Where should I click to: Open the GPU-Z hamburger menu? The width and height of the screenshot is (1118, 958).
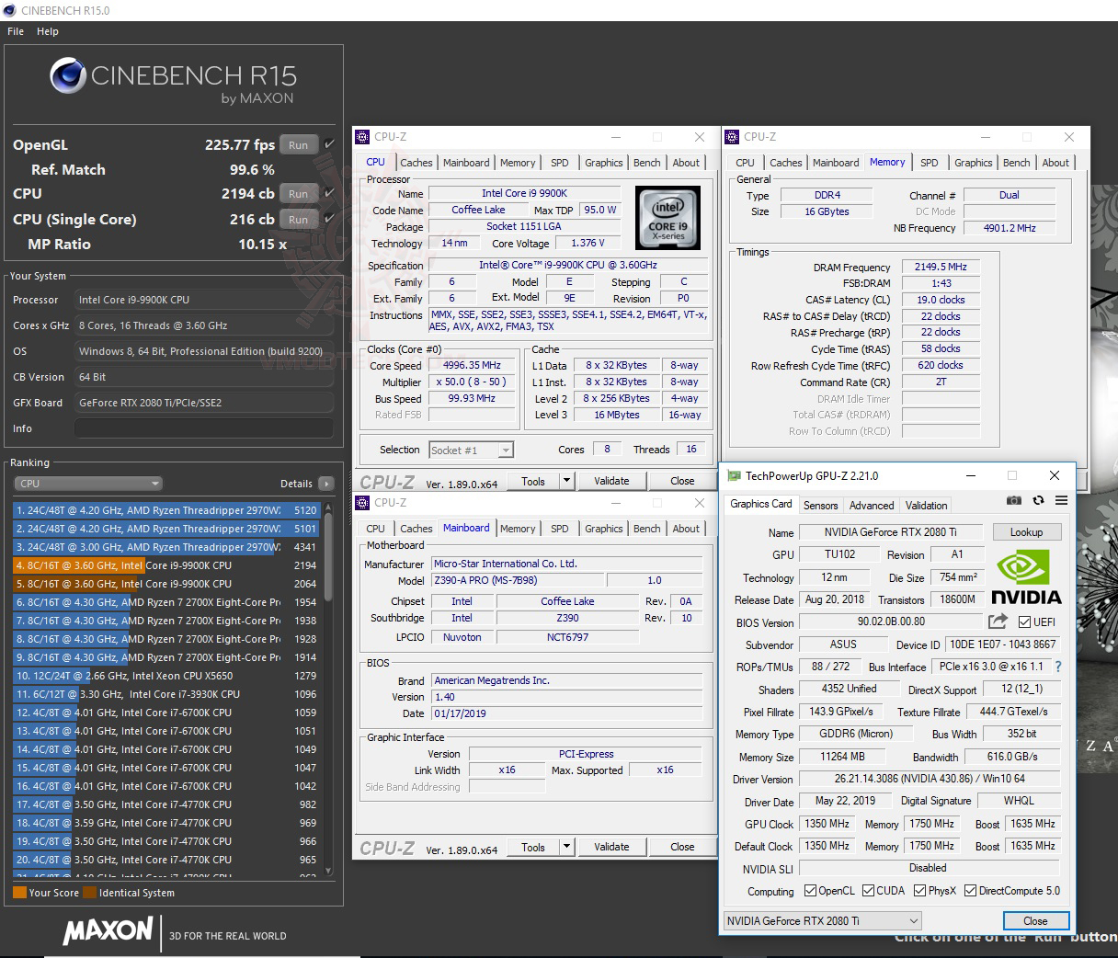point(1060,500)
